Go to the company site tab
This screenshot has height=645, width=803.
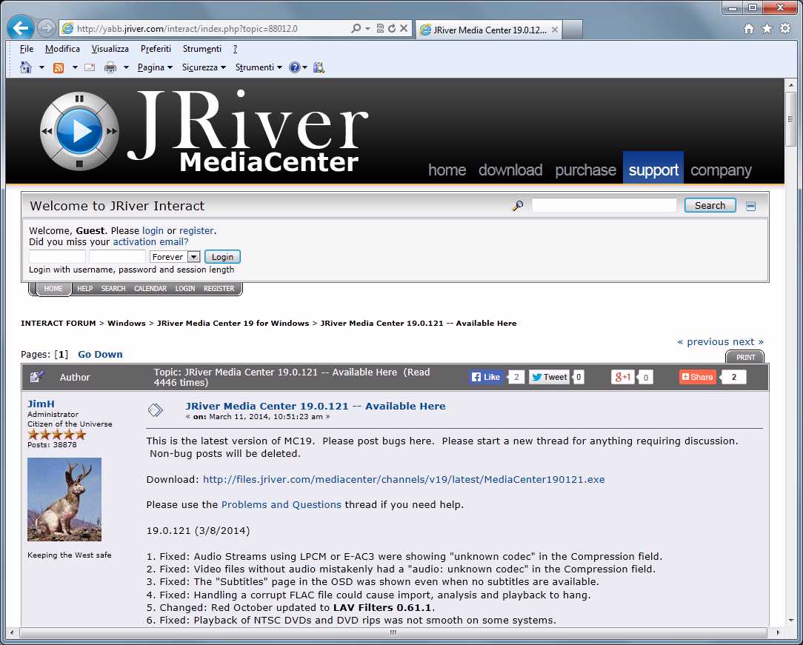(721, 170)
